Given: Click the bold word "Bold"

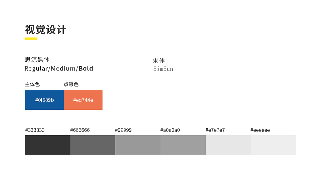Looking at the screenshot, I should point(86,68).
